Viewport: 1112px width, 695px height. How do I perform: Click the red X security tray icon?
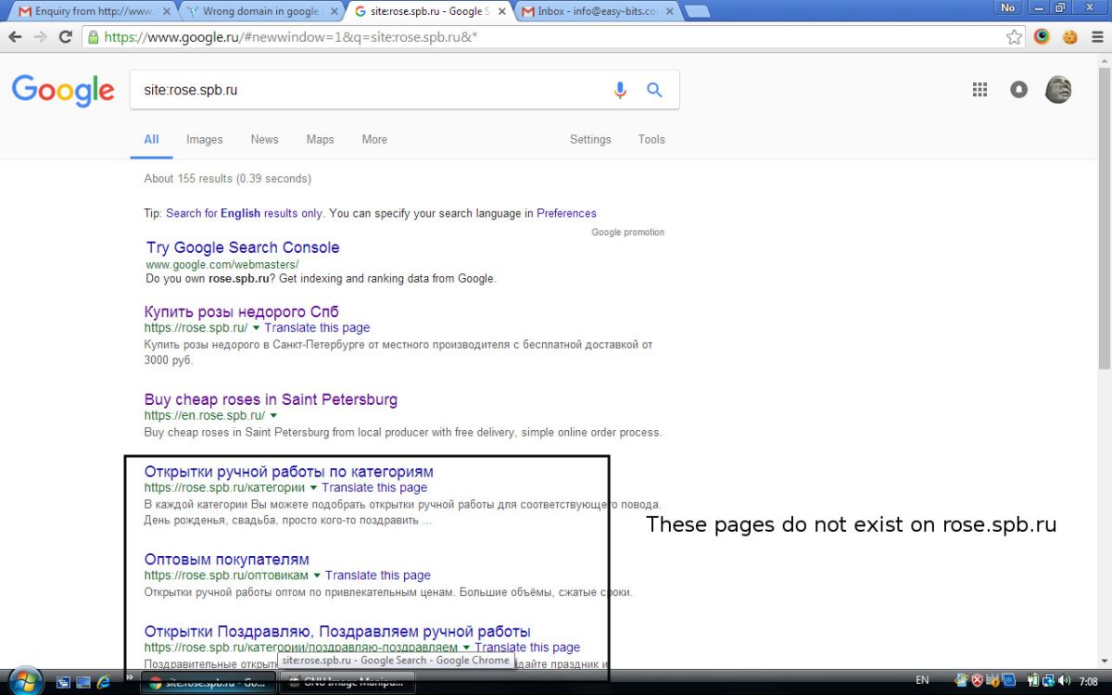tap(977, 681)
